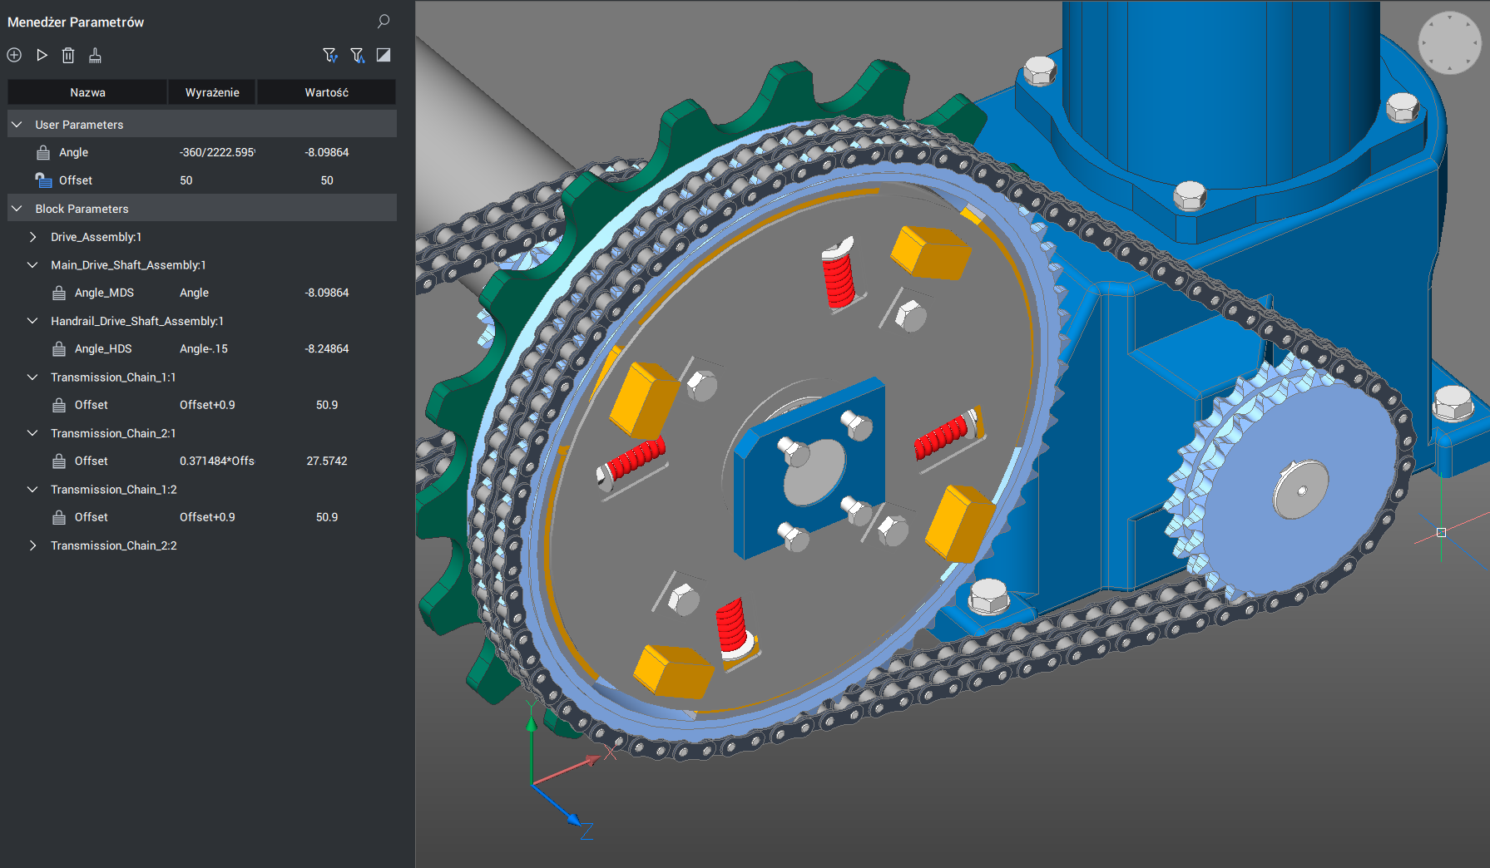Expand the Drive_Assembly:1 tree node
This screenshot has height=868, width=1490.
pos(32,237)
